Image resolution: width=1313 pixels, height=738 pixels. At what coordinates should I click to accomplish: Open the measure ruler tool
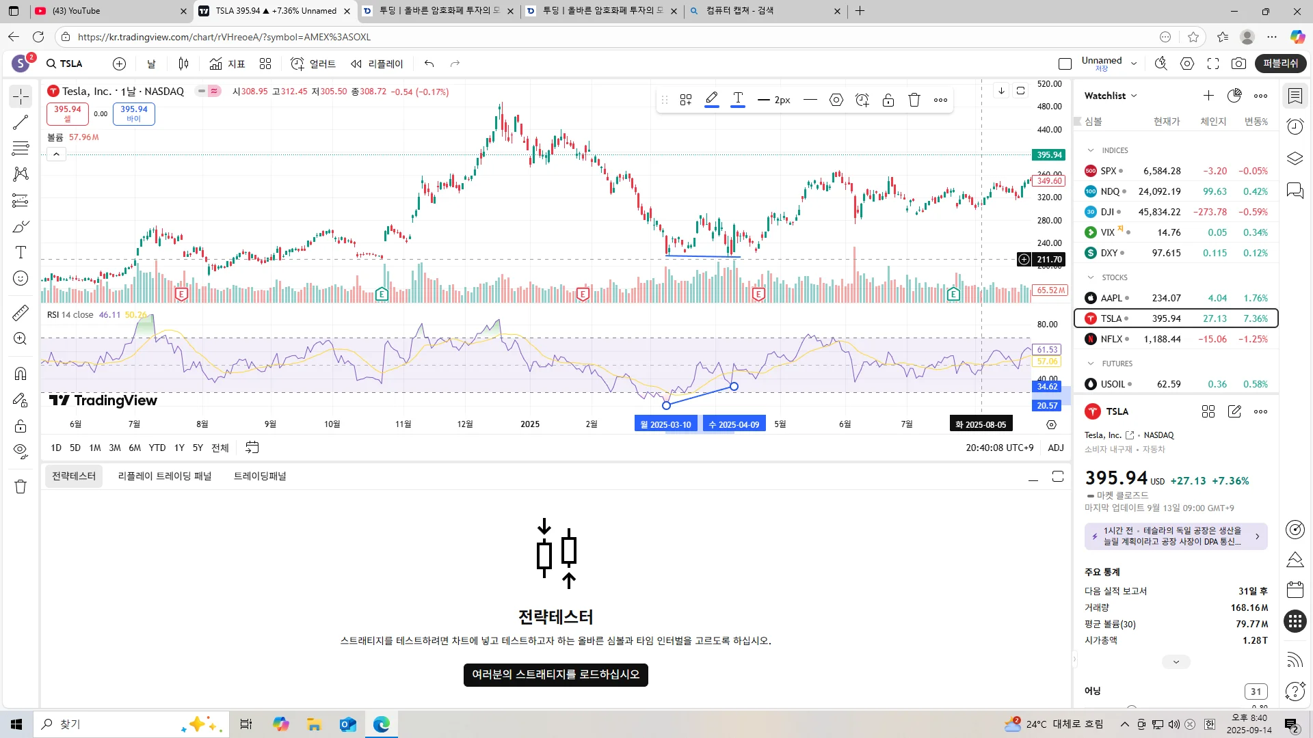(21, 313)
